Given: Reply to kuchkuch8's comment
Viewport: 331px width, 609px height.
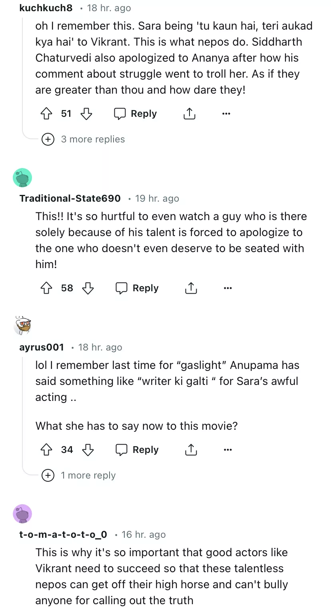Looking at the screenshot, I should tap(136, 114).
